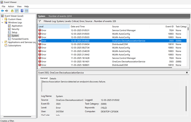Select the highlighted OneCore-DeviceAssociationService 01:05:02 event
Image resolution: width=191 pixels, height=122 pixels.
[112, 41]
